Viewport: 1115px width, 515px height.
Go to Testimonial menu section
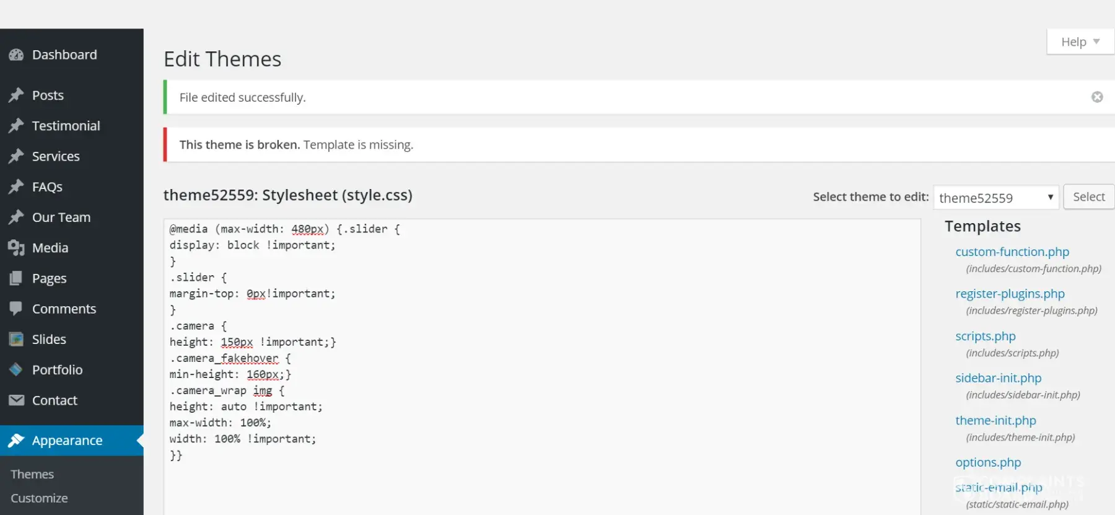(x=66, y=126)
